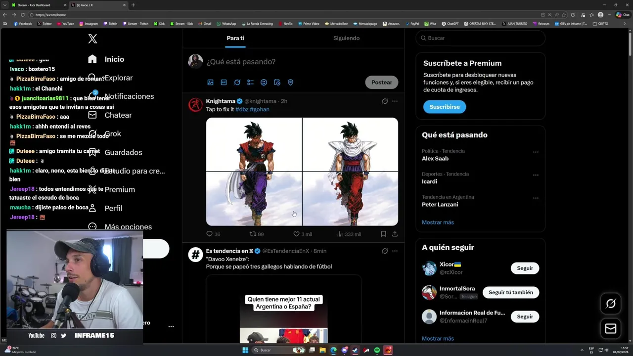The width and height of the screenshot is (633, 356).
Task: Click the X logo at top of sidebar
Action: 92,39
